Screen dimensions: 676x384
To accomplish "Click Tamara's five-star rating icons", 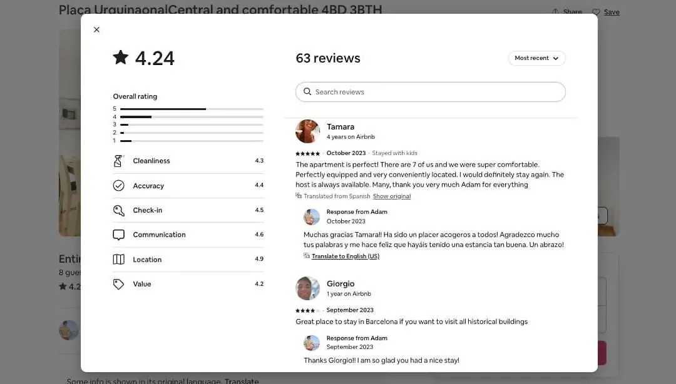I will [x=307, y=153].
